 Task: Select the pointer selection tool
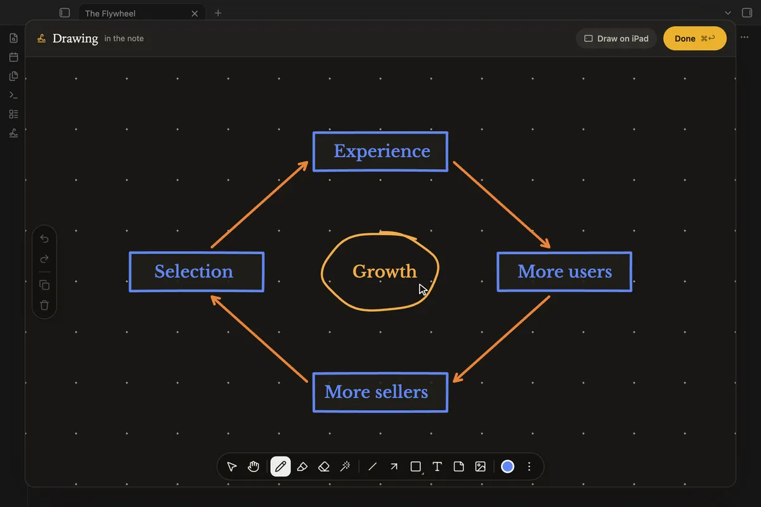(x=232, y=466)
